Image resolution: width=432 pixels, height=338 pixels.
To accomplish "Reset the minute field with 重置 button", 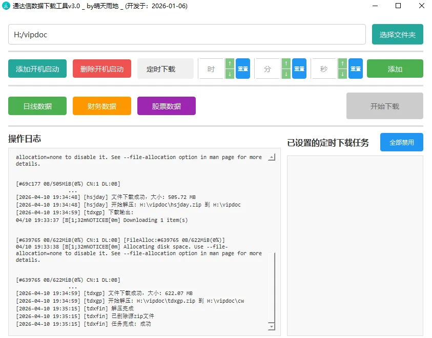I will point(299,69).
